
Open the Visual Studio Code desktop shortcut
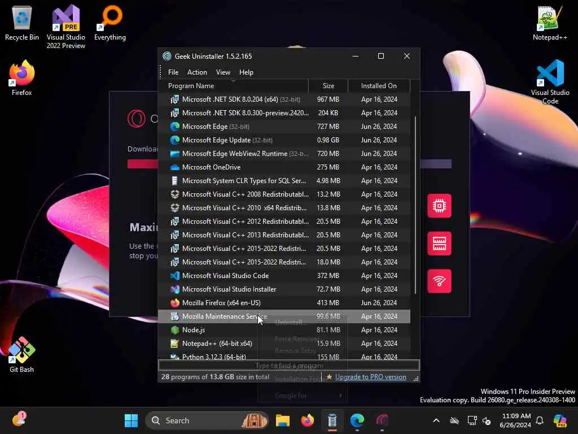pos(550,82)
